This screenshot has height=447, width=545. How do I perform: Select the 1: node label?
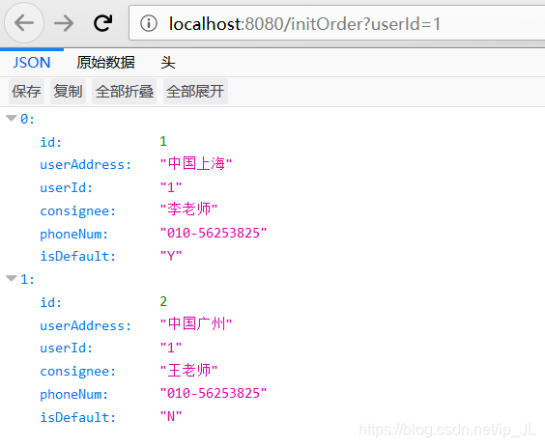click(27, 279)
